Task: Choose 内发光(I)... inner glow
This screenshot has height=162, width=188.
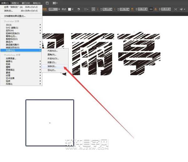Action: tap(55, 51)
